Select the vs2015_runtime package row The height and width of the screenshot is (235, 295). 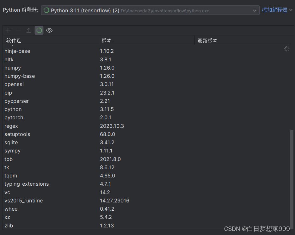(147, 201)
